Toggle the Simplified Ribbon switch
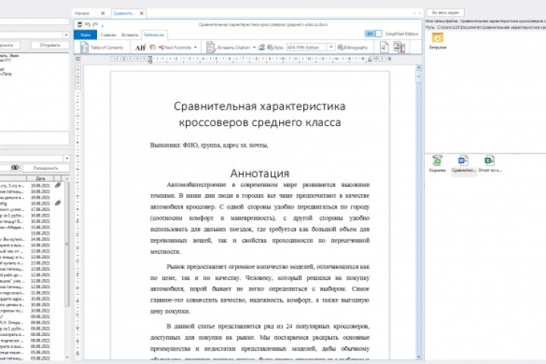Screen dimensions: 546x364 (373, 34)
